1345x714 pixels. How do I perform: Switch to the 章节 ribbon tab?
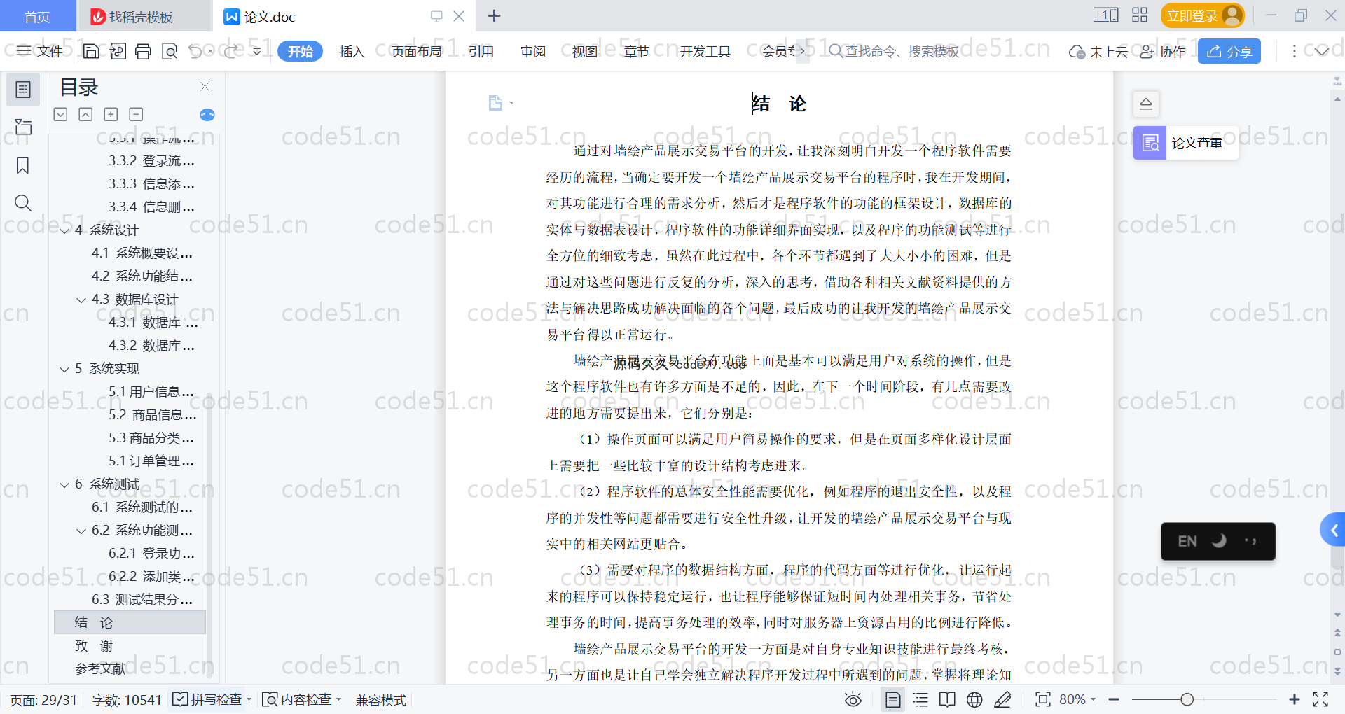tap(637, 51)
